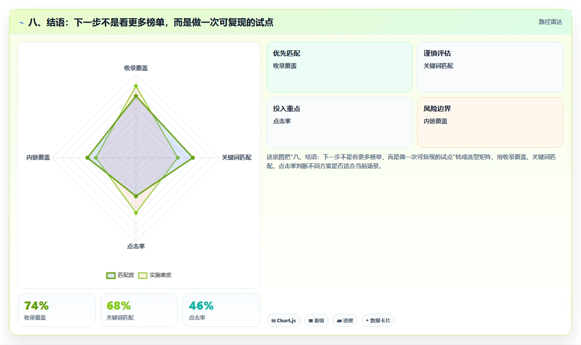Click the 46% 点击率 stat card
581x345 pixels.
pyautogui.click(x=222, y=310)
